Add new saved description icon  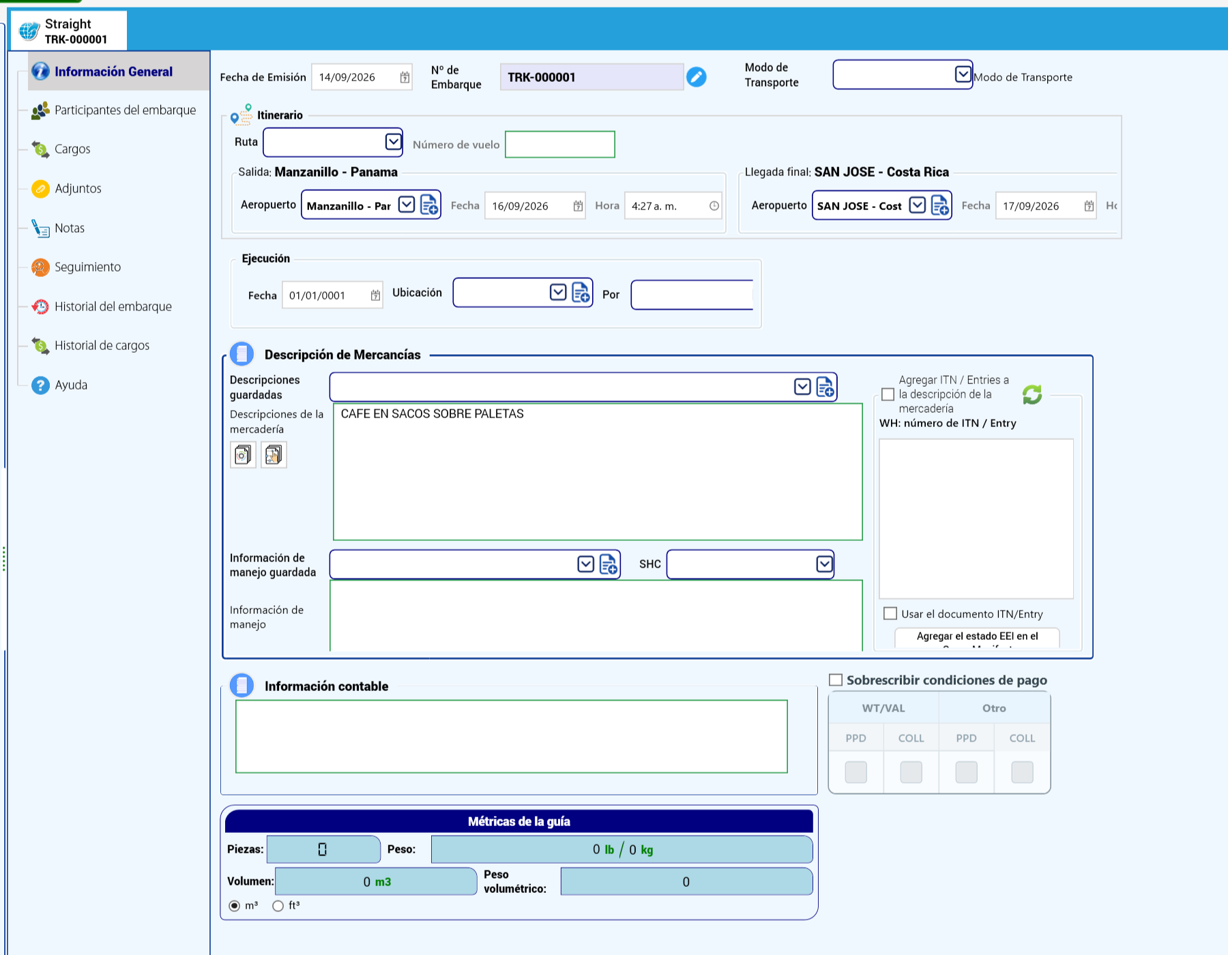(825, 387)
